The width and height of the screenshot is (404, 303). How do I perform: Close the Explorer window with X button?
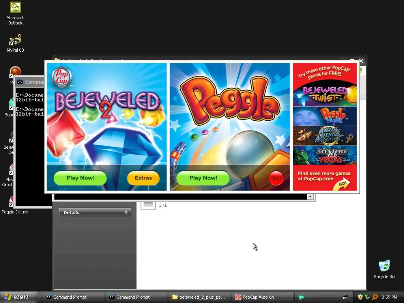pos(361,61)
